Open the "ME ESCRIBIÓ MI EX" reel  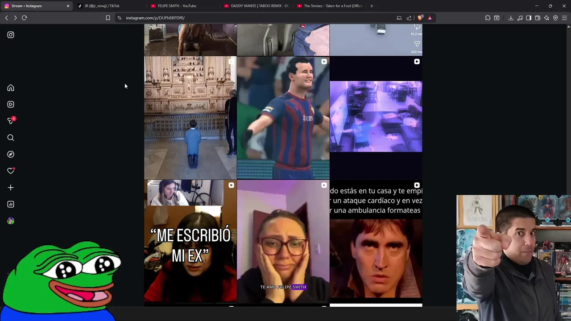click(x=190, y=241)
